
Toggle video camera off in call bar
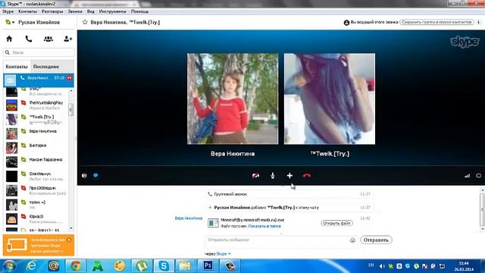pyautogui.click(x=255, y=175)
